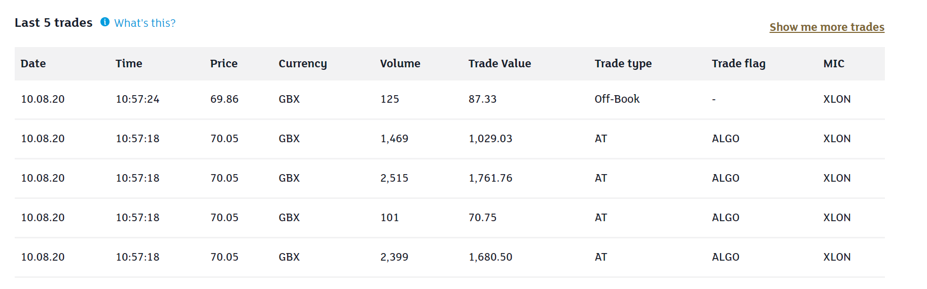The width and height of the screenshot is (927, 289).
Task: Select the Trade Value column header
Action: (x=500, y=64)
